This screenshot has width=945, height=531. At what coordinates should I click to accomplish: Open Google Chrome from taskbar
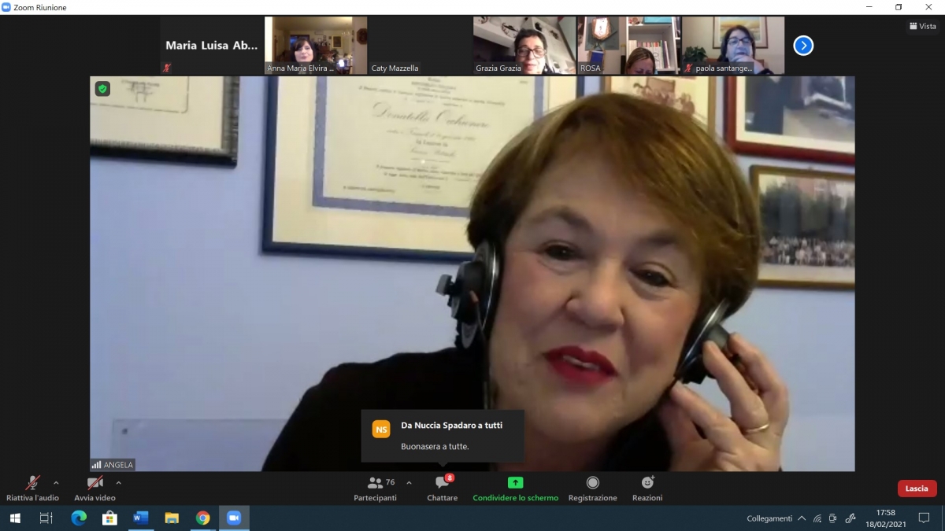click(202, 518)
